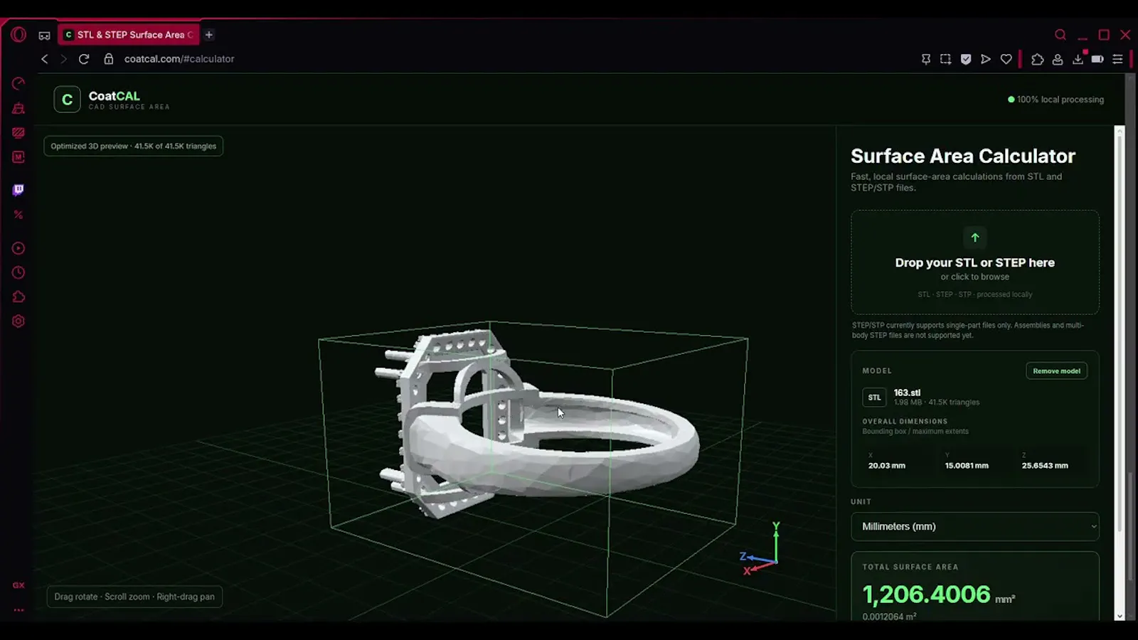Open the Twitch sidebar panel
This screenshot has width=1138, height=640.
tap(18, 189)
